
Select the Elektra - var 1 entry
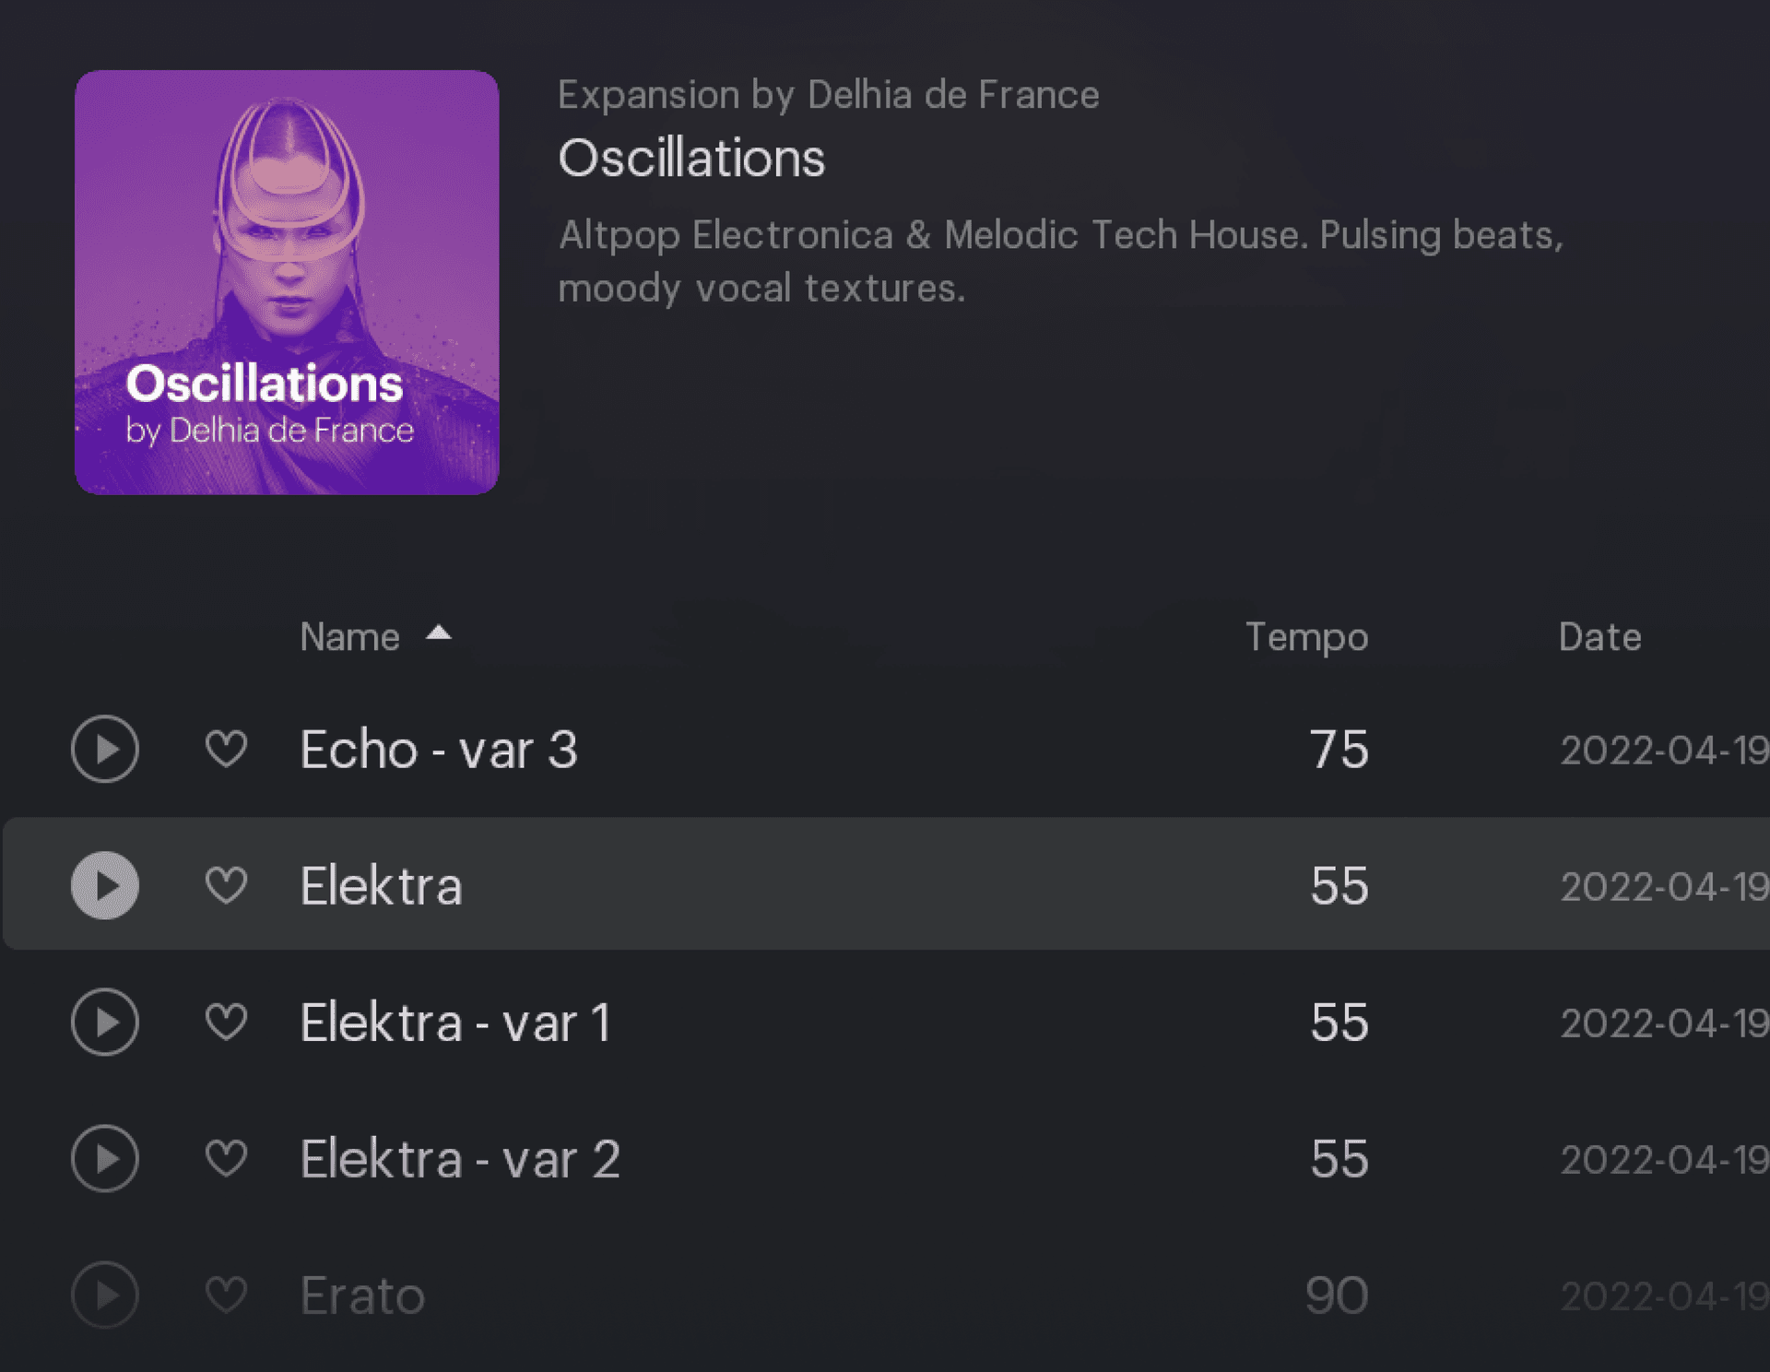(x=885, y=1022)
